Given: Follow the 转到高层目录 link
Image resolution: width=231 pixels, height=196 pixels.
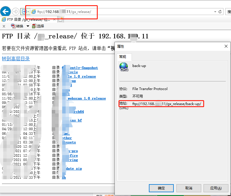Looking at the screenshot, I should pyautogui.click(x=16, y=59).
